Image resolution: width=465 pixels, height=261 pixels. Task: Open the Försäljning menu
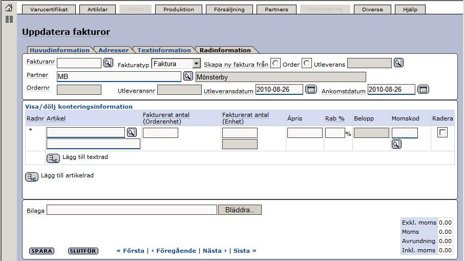tap(229, 9)
